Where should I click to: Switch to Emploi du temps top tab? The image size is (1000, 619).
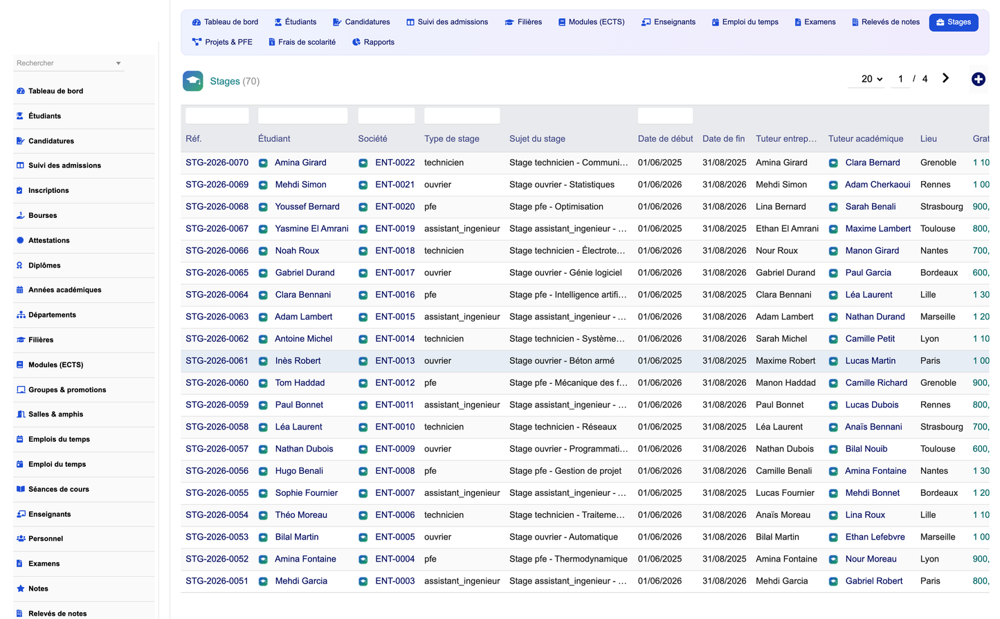click(x=745, y=22)
